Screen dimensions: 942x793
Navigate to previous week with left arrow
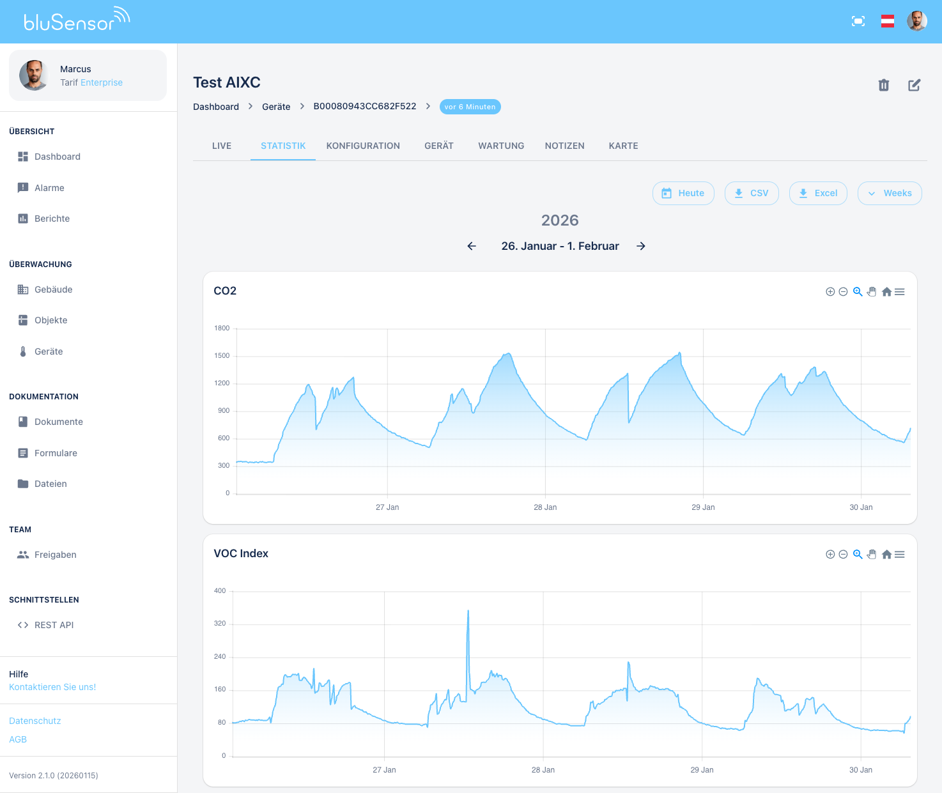[x=472, y=246]
